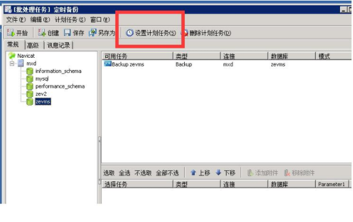Screen dimensions: 353x222
Task: Click Database (数据库) header in selected jobs list
Action: (292, 184)
